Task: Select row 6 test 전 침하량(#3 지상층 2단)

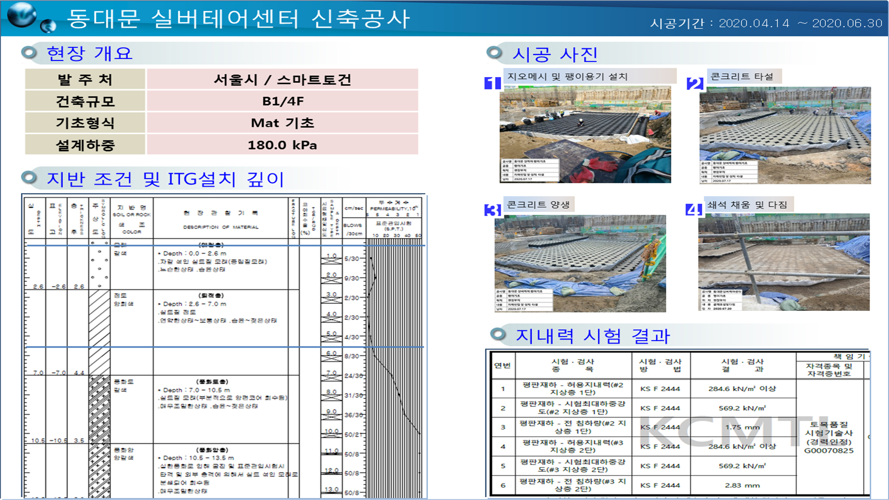Action: [x=573, y=485]
